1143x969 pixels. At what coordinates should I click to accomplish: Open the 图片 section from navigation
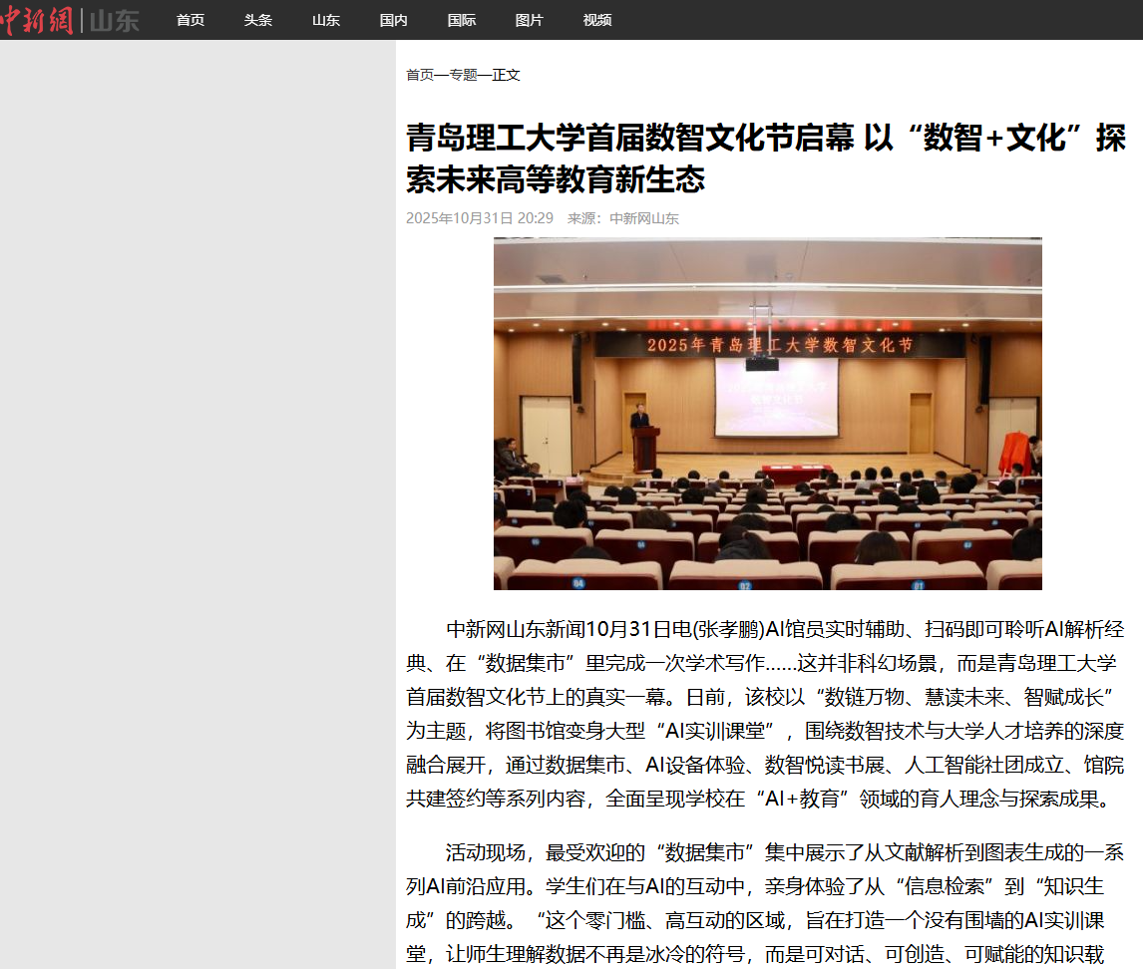coord(530,20)
